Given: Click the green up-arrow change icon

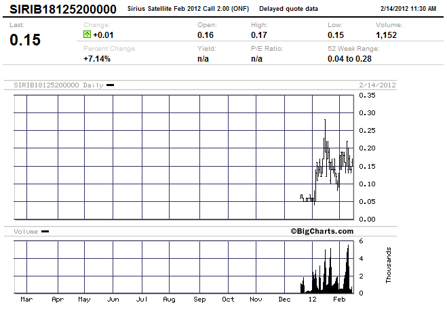Looking at the screenshot, I should [x=87, y=35].
